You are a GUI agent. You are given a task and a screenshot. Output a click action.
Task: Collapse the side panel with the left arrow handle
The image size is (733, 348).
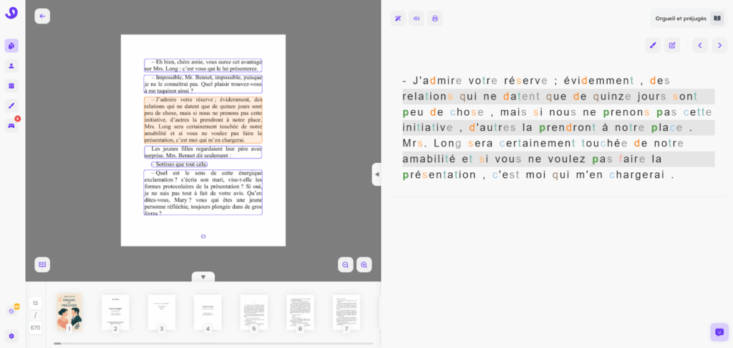click(377, 174)
